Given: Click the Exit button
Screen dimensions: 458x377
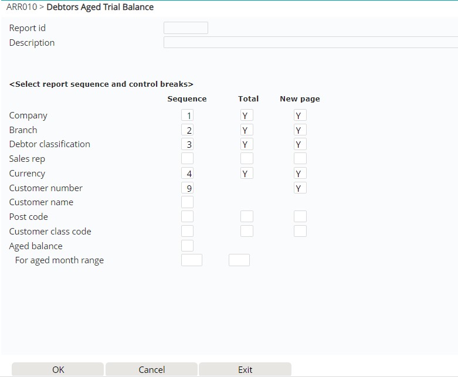Looking at the screenshot, I should tap(245, 369).
